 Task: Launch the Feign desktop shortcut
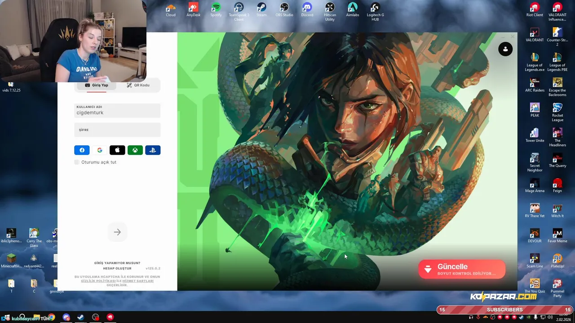pos(557,186)
